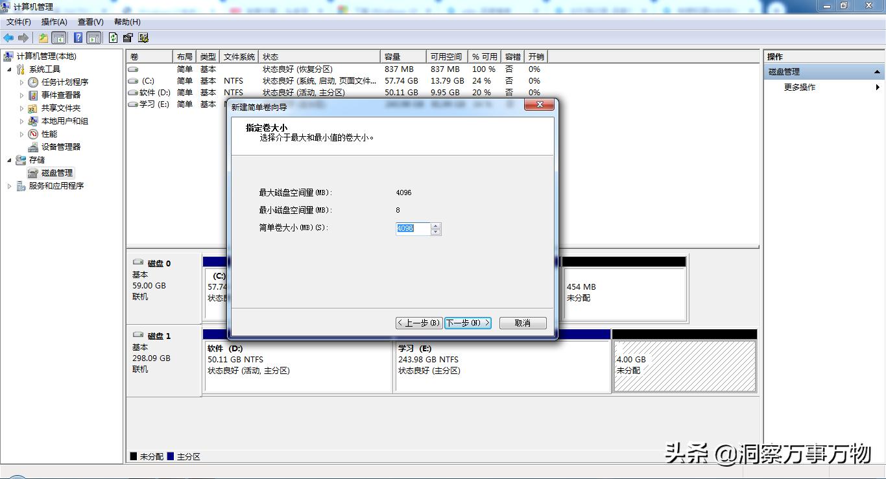Image resolution: width=886 pixels, height=479 pixels.
Task: Click the 下一步(N) button in the wizard
Action: point(468,323)
